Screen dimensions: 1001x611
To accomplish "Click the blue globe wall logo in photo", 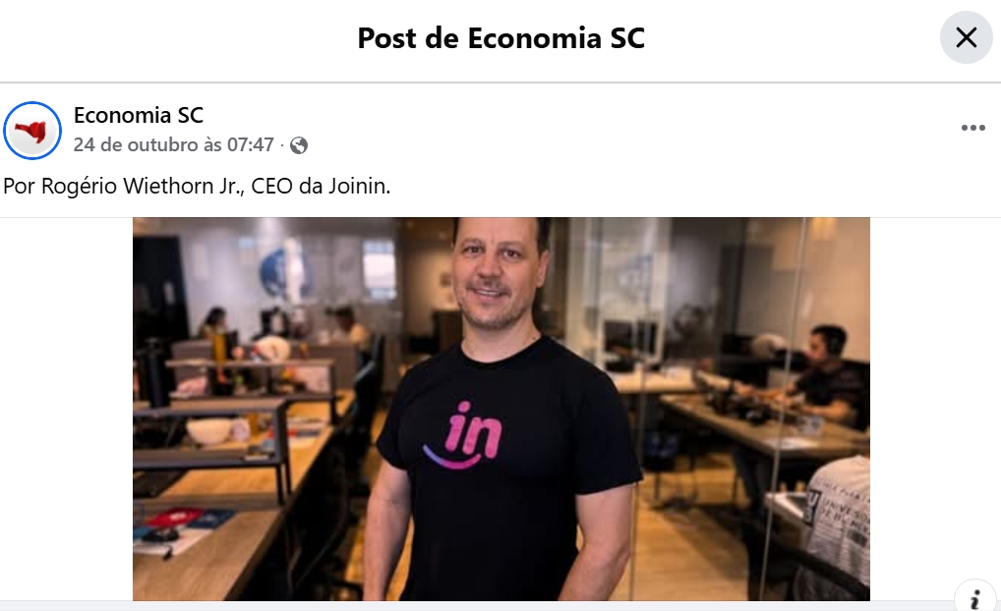I will tap(279, 272).
